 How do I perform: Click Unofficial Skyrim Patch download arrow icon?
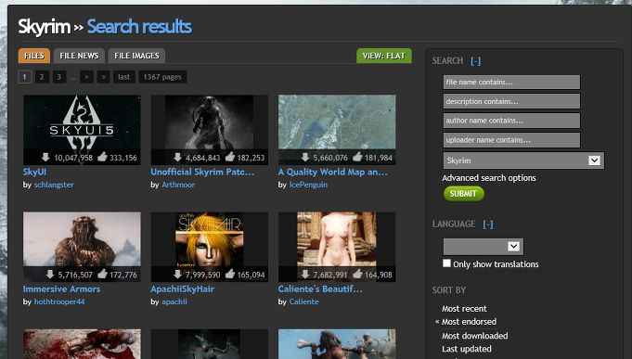(x=177, y=157)
